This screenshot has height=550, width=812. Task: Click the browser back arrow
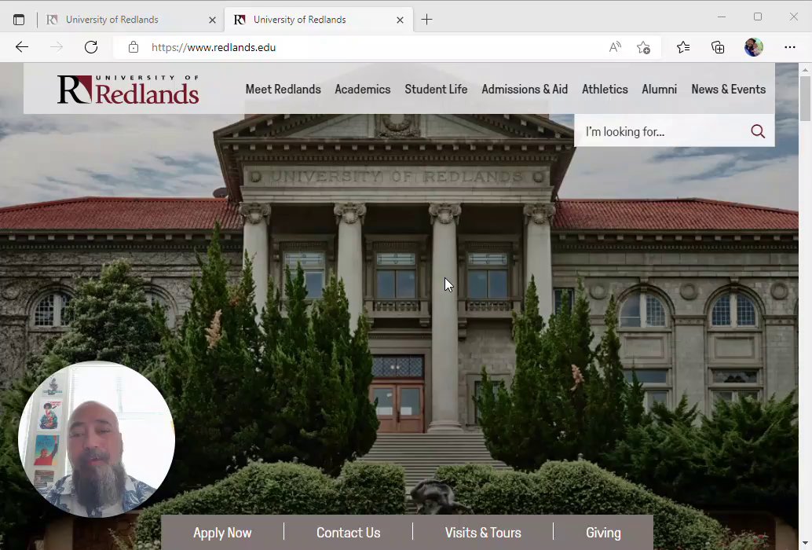22,47
